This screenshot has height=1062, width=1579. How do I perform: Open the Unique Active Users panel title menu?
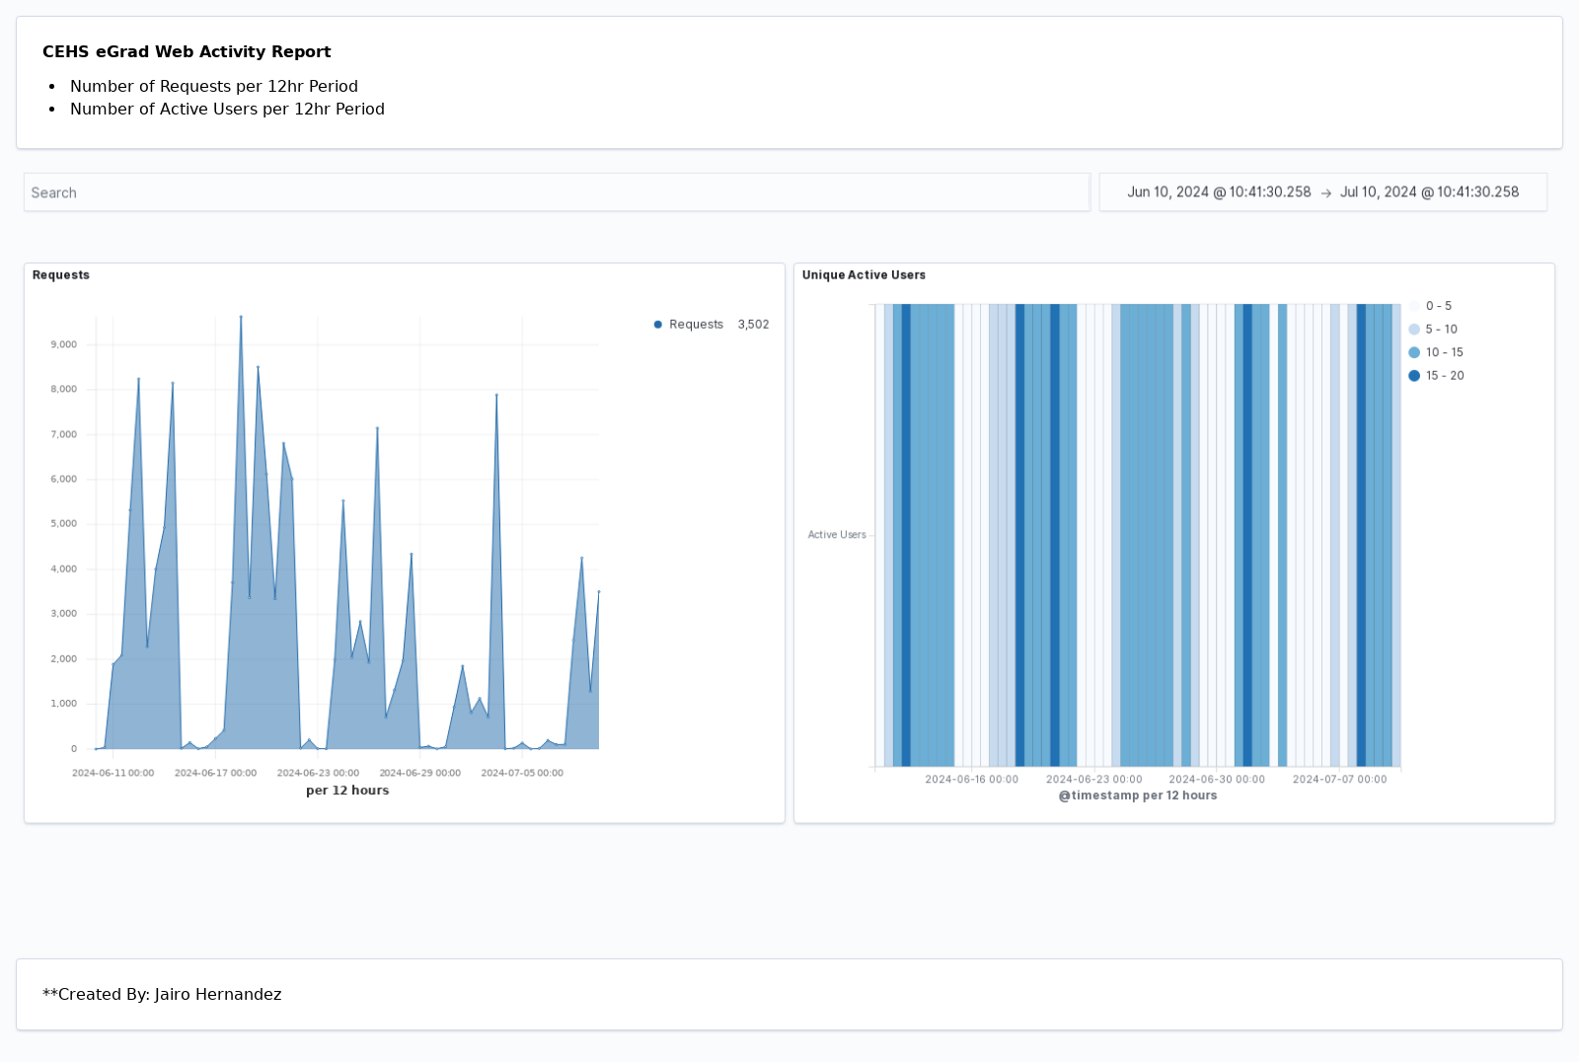point(864,275)
